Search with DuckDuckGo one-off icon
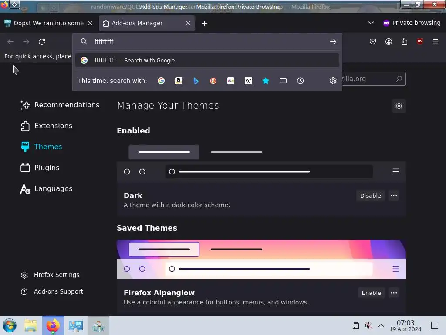Screen dimensions: 446x335 tap(213, 81)
